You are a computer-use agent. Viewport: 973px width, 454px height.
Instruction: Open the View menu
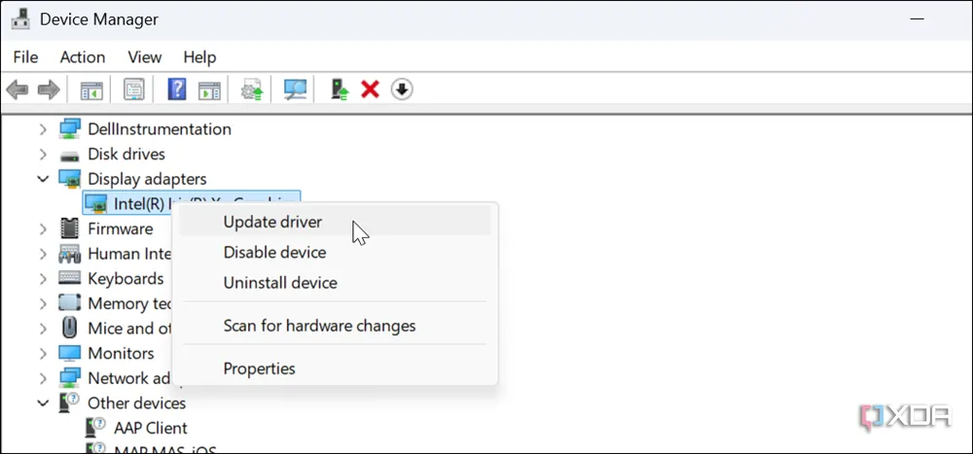(x=145, y=57)
